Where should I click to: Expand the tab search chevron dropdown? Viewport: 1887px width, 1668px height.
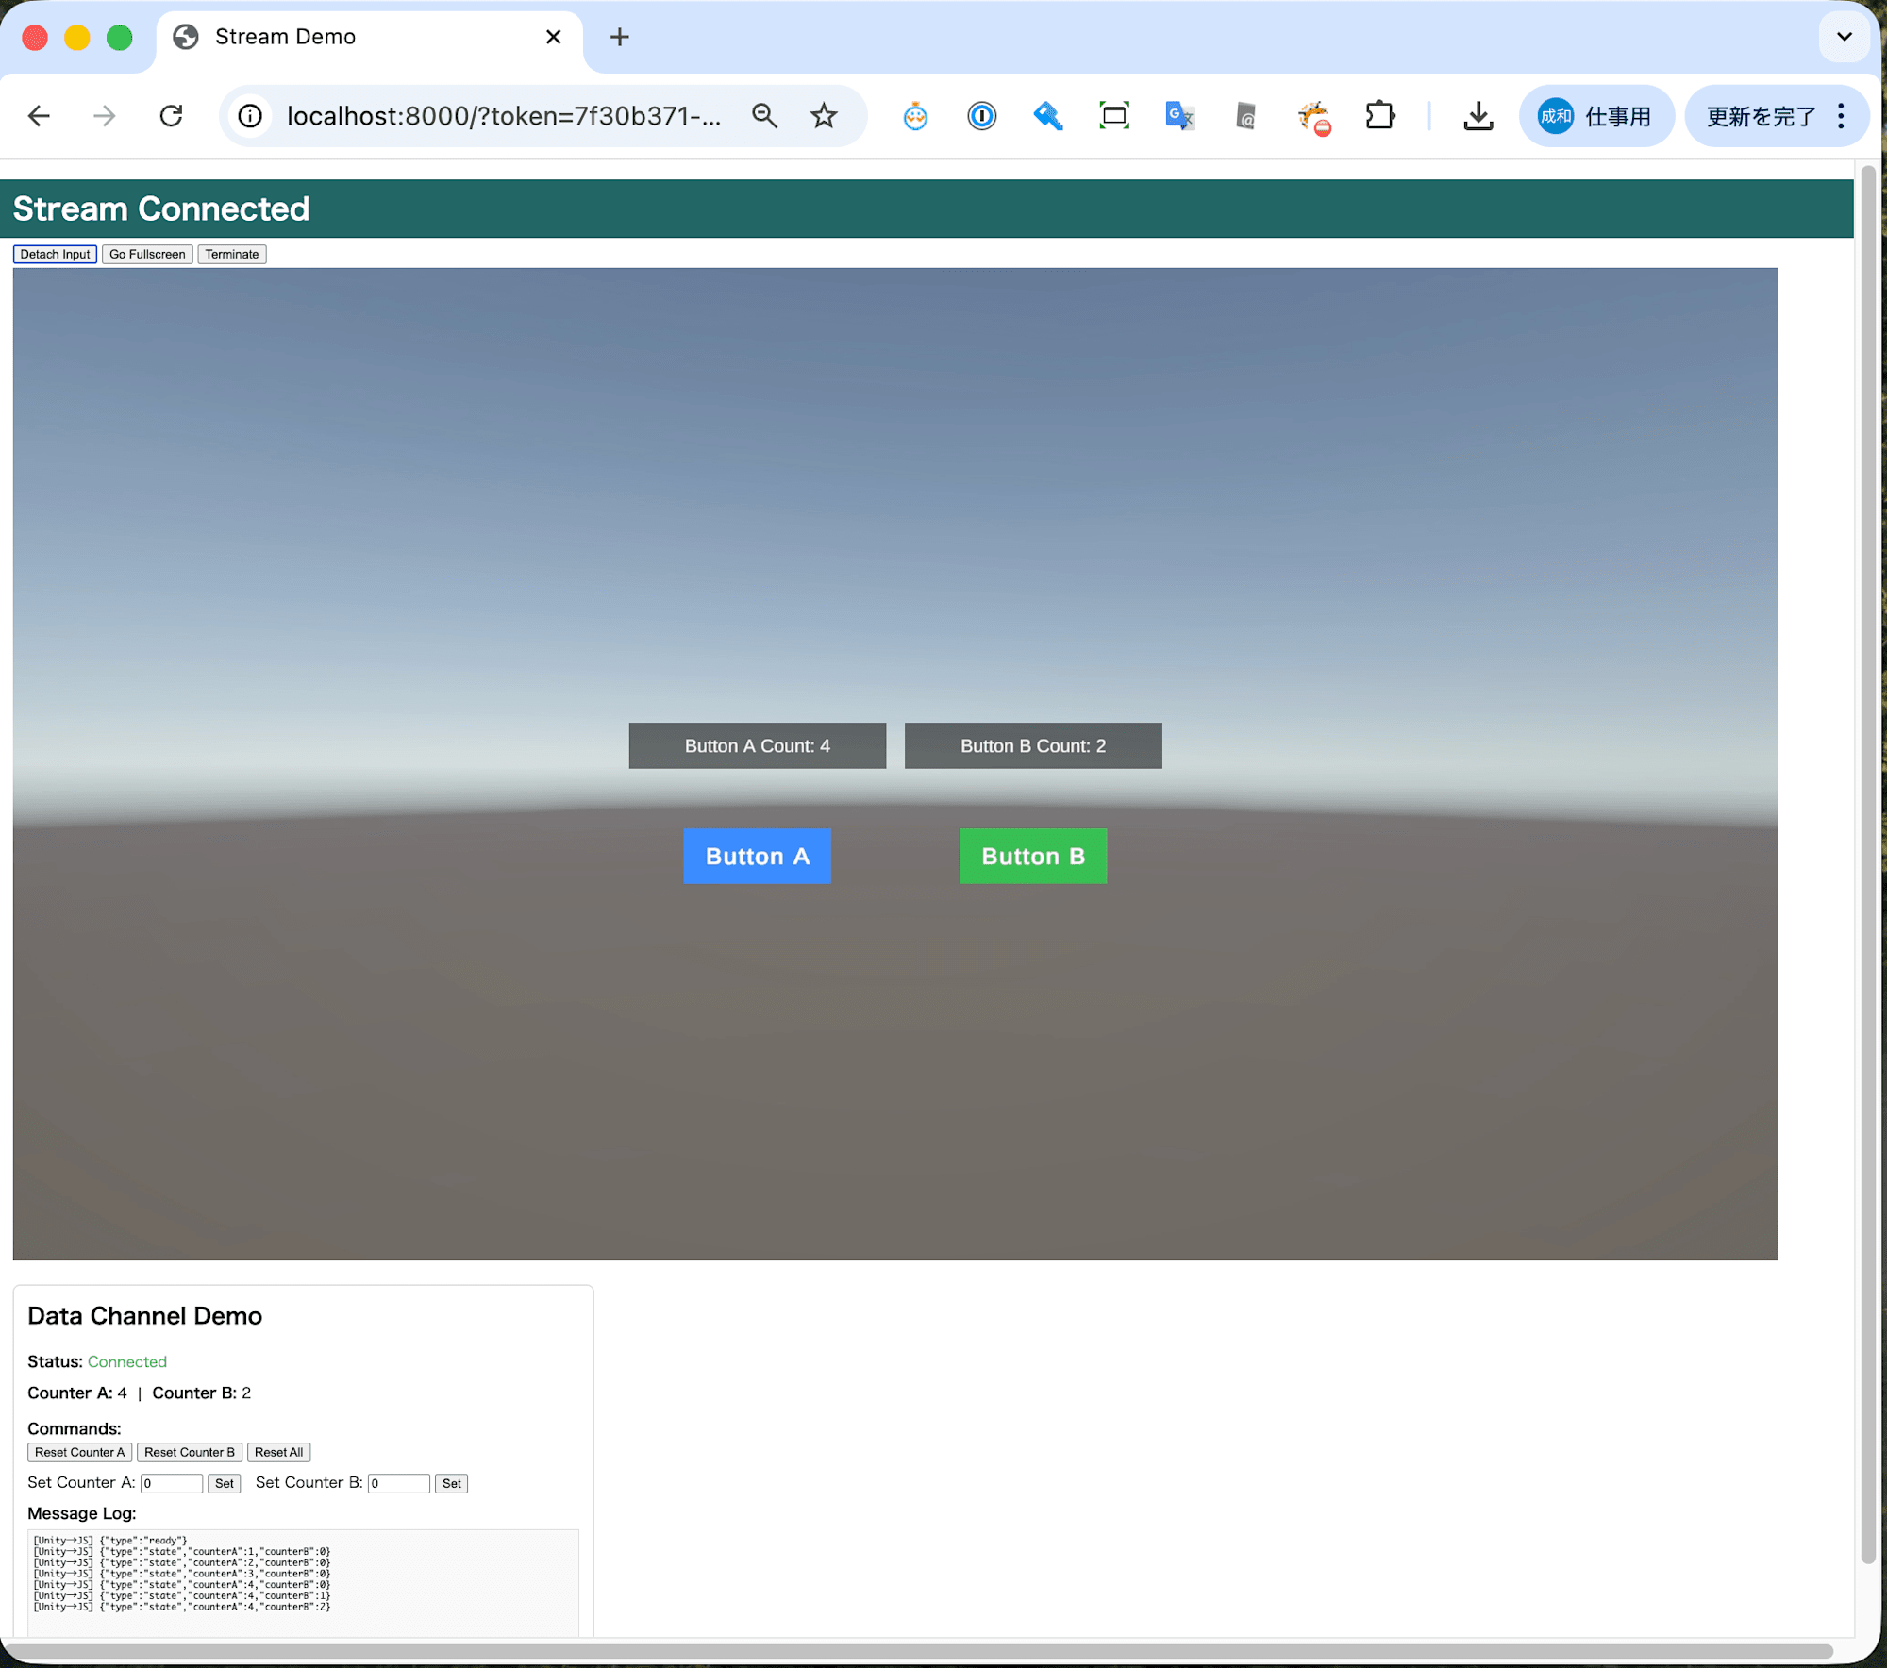coord(1844,37)
